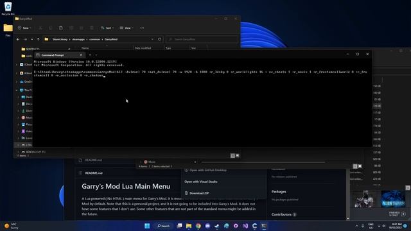Click the taskbar Search box
The image size is (411, 231).
163,226
